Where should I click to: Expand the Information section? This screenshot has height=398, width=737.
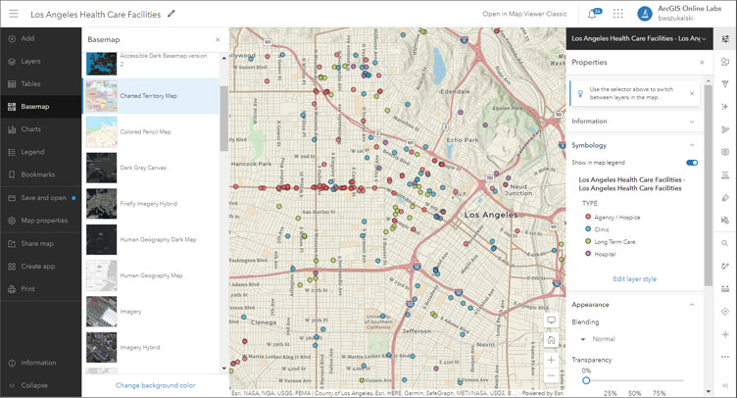pyautogui.click(x=633, y=122)
